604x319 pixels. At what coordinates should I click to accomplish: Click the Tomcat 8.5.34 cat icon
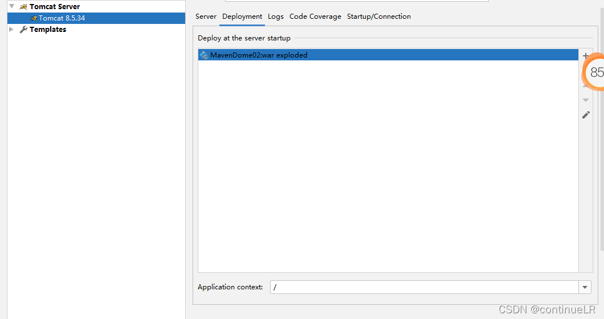coord(34,18)
